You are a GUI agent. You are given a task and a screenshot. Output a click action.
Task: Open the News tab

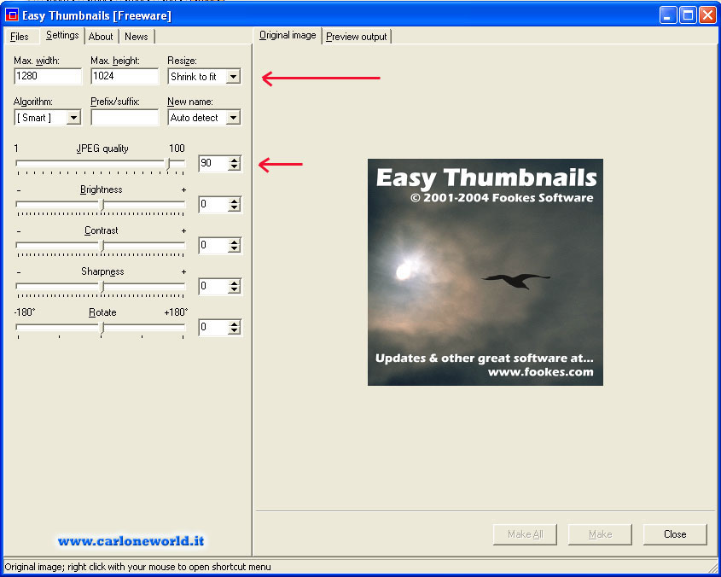137,37
